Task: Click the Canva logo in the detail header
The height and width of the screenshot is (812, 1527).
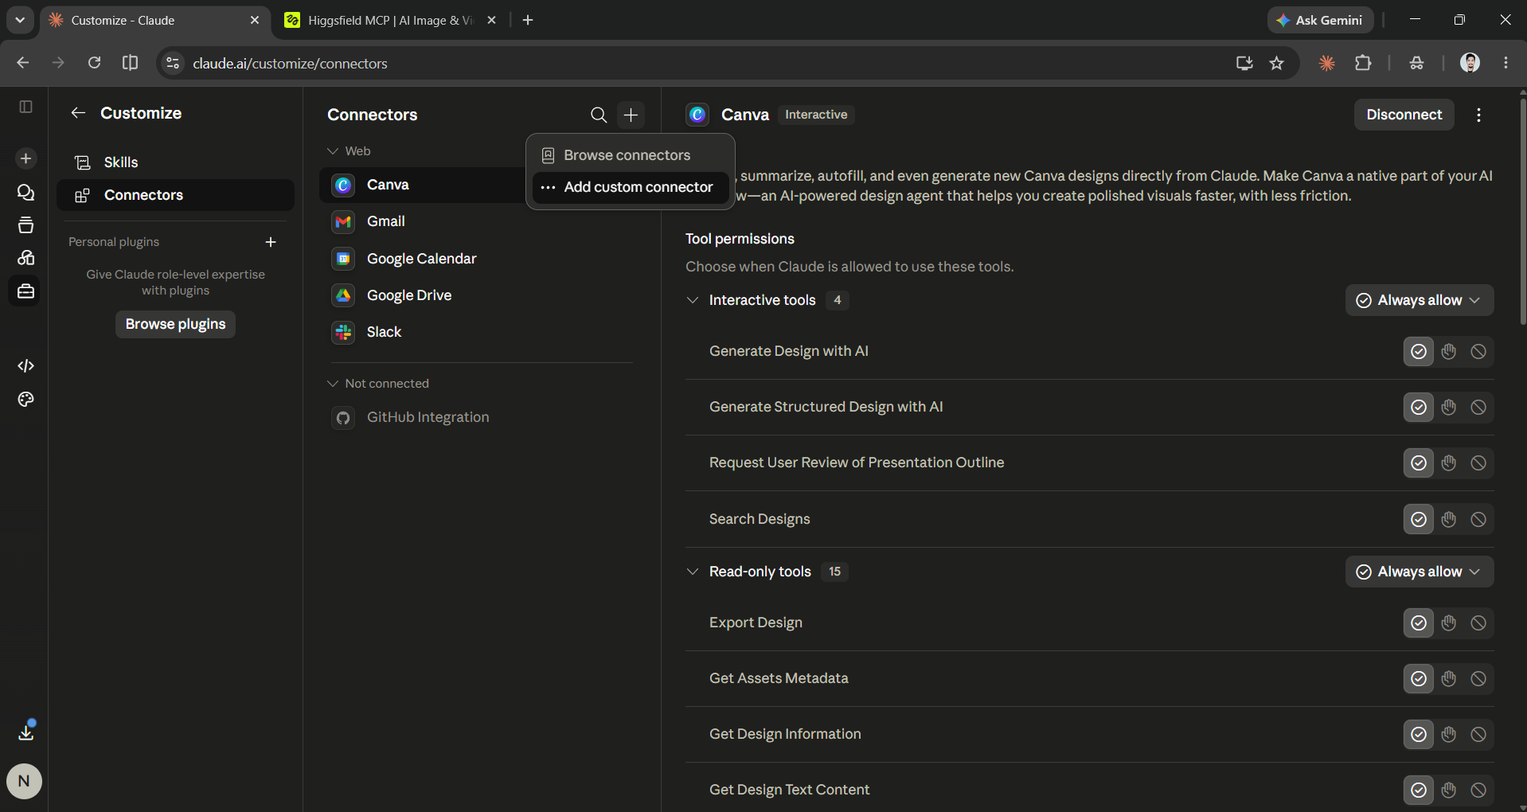Action: 697,115
